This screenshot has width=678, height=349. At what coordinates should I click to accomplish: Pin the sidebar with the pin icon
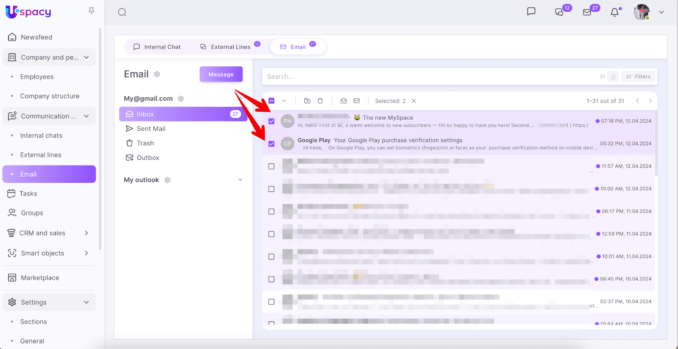pyautogui.click(x=91, y=11)
